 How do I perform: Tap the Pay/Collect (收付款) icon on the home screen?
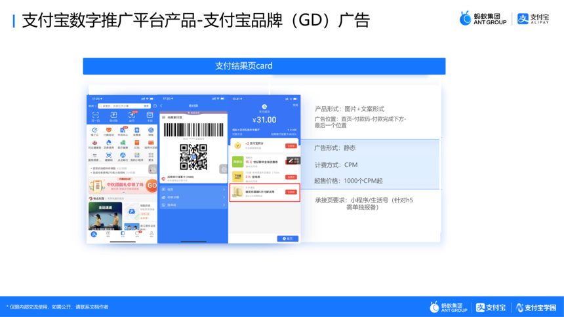point(113,115)
